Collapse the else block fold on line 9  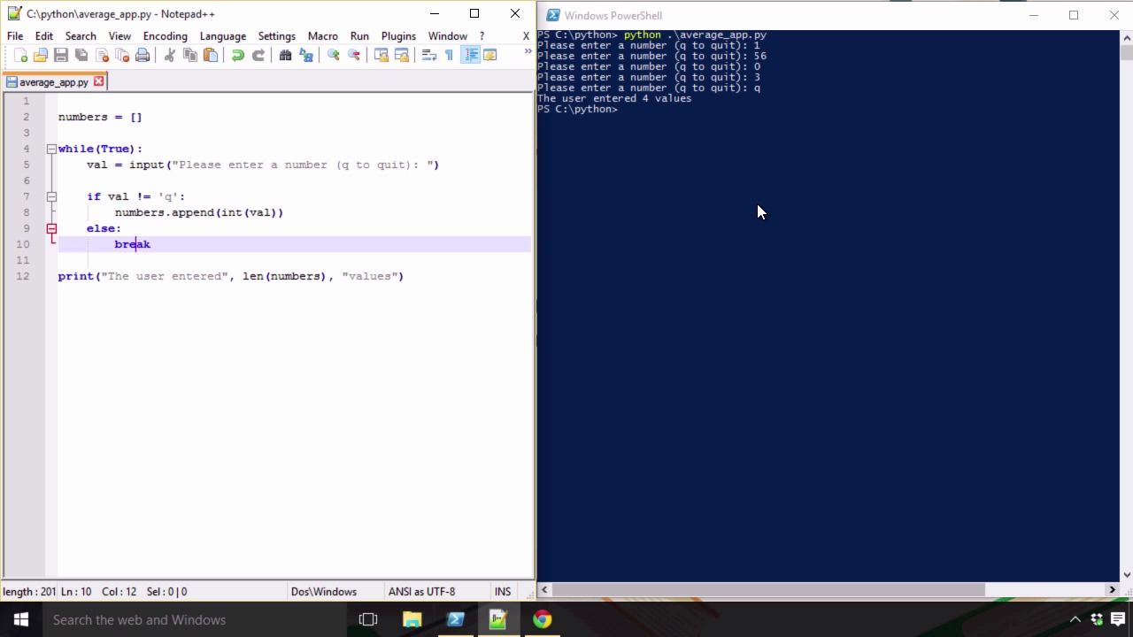click(51, 228)
